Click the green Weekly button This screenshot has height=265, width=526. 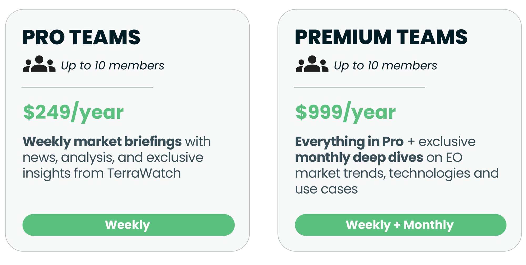point(128,225)
